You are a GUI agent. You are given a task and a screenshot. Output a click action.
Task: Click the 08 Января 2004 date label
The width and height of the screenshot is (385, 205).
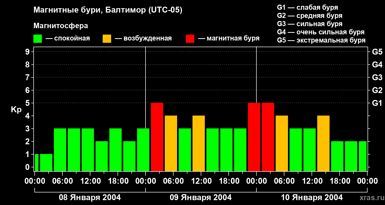point(90,198)
